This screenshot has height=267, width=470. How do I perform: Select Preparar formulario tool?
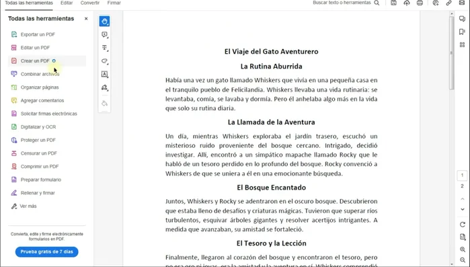tap(47, 180)
